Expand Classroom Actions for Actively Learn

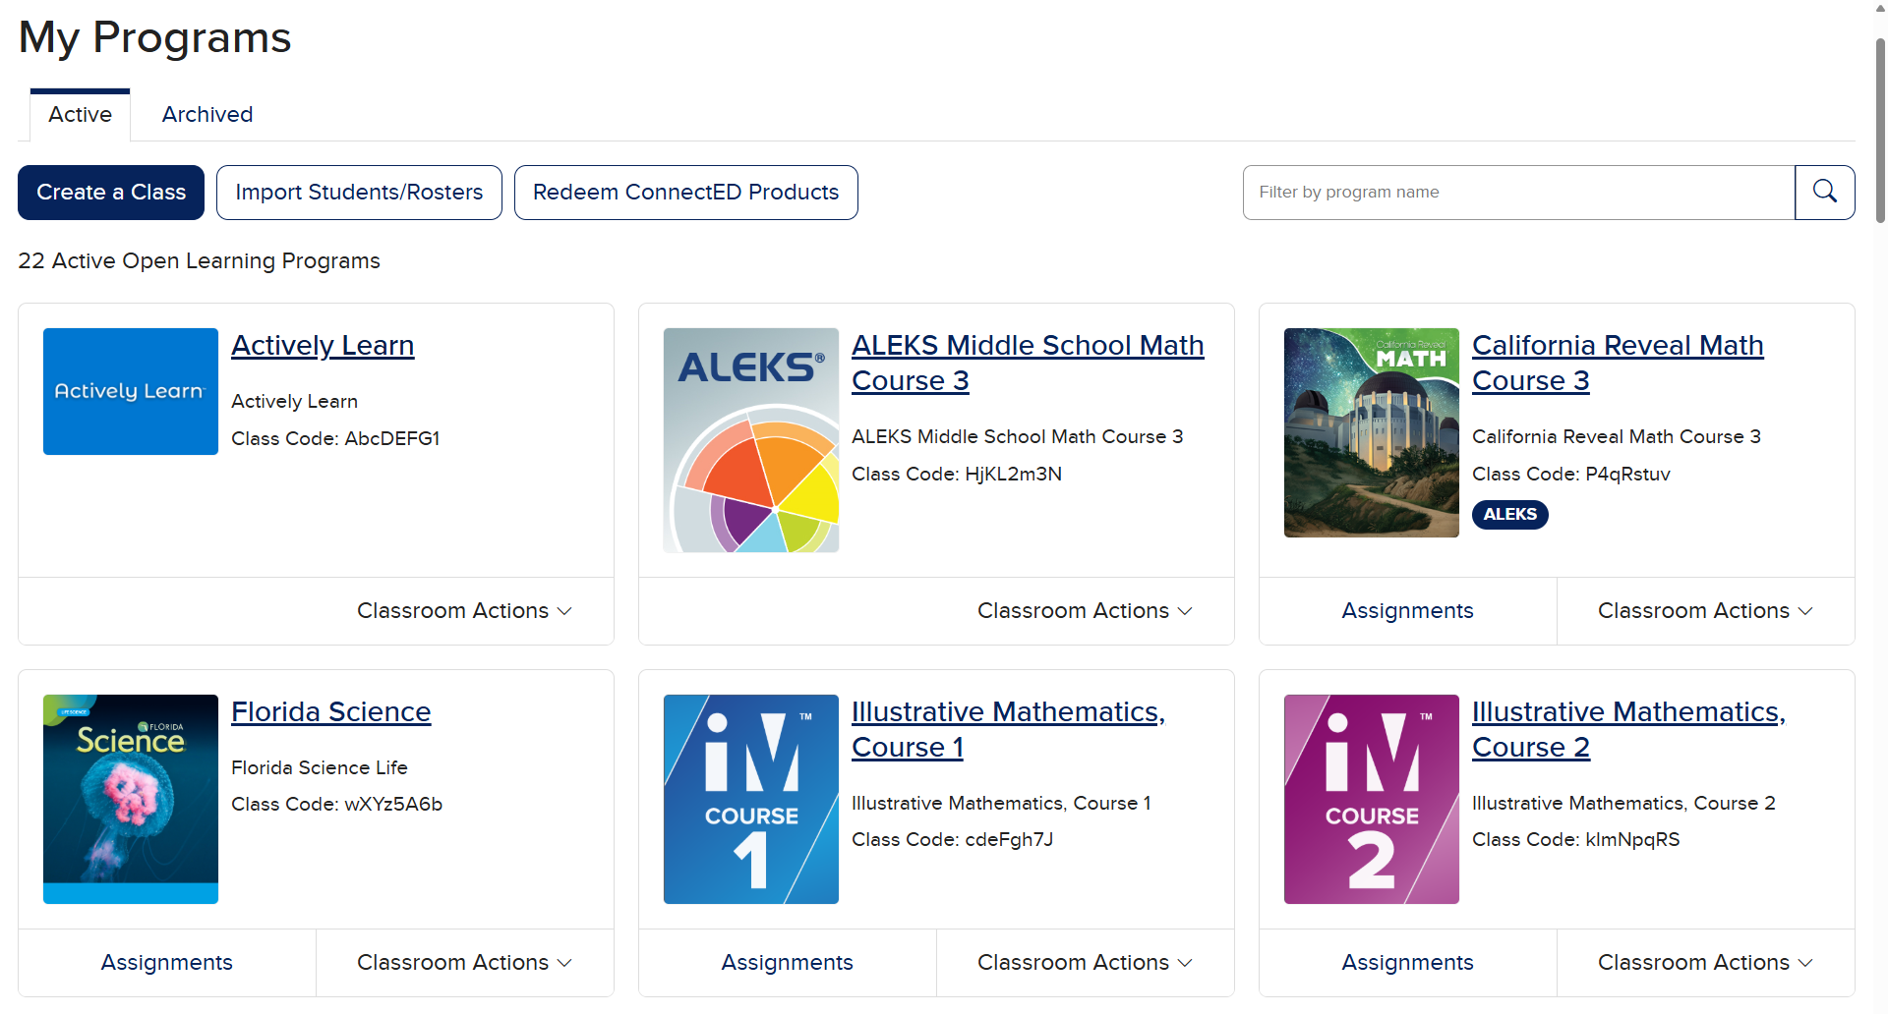pos(464,611)
